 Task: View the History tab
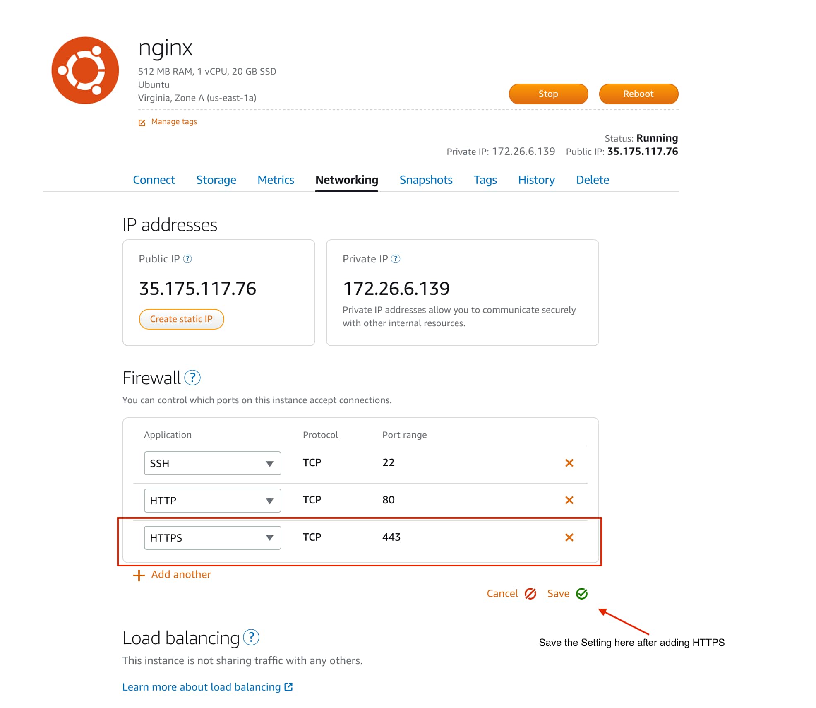536,180
